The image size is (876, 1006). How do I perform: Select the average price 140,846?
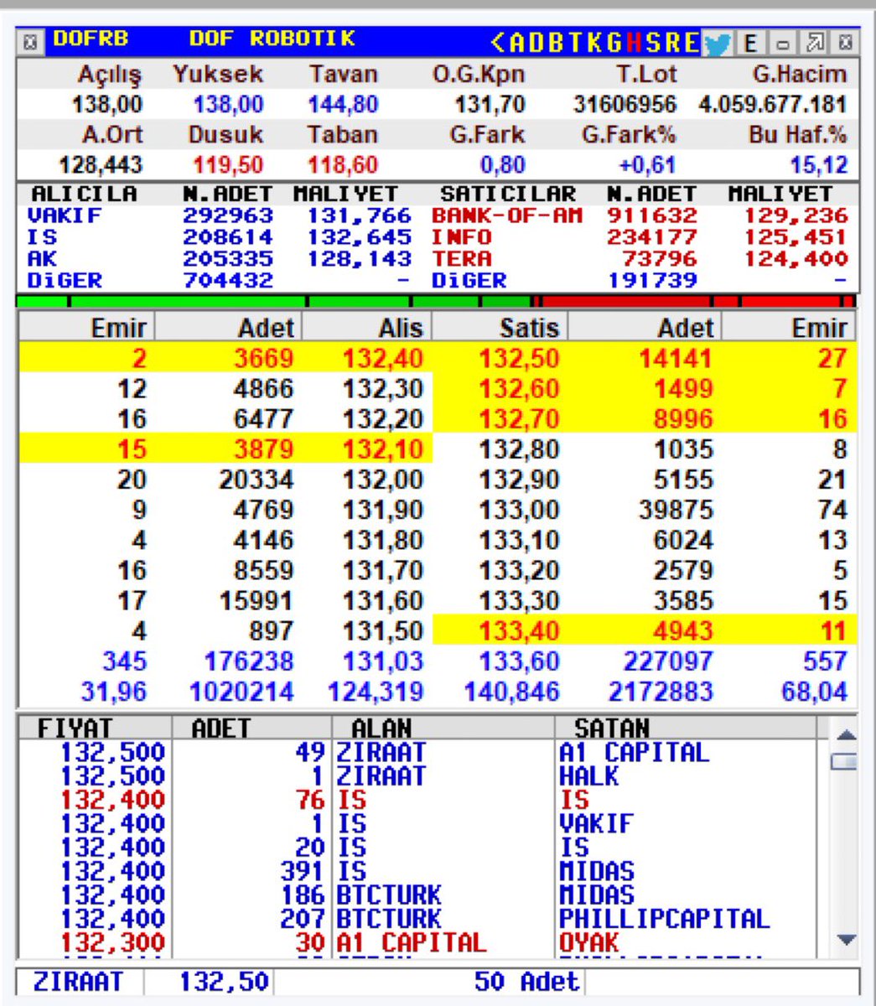coord(512,692)
